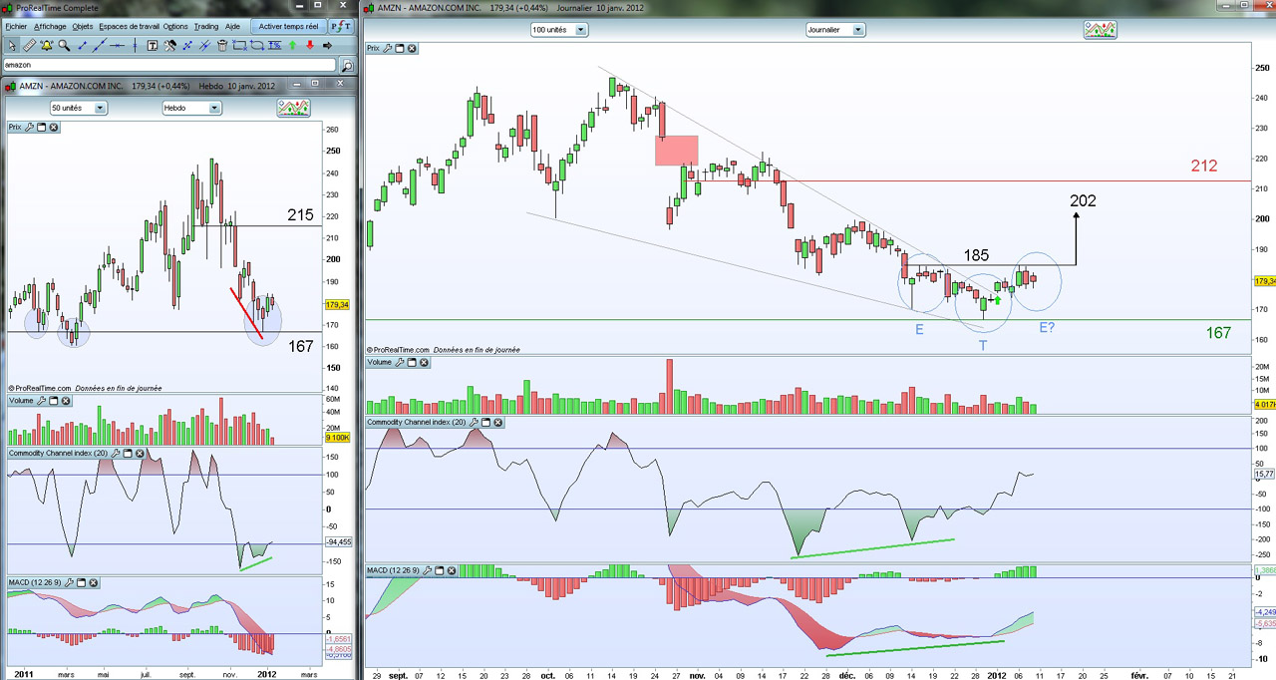Open indicators button in weekly chart window
This screenshot has width=1276, height=680.
(294, 108)
